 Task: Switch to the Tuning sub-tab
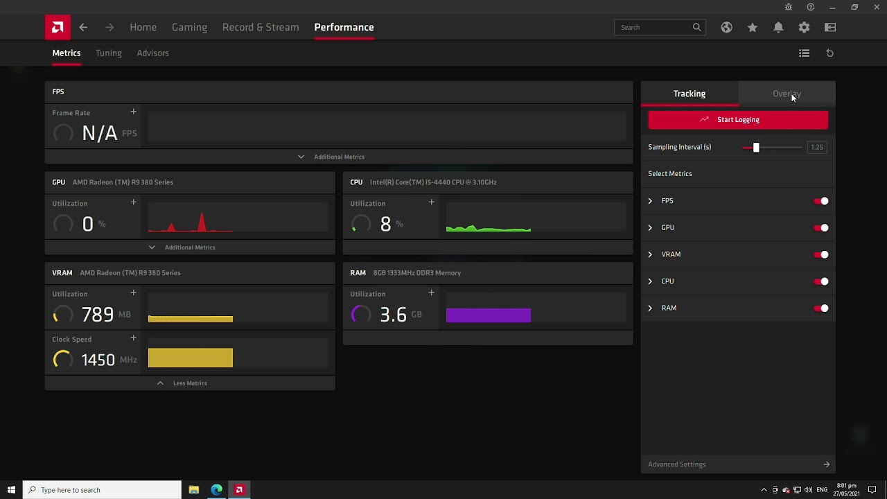(109, 53)
